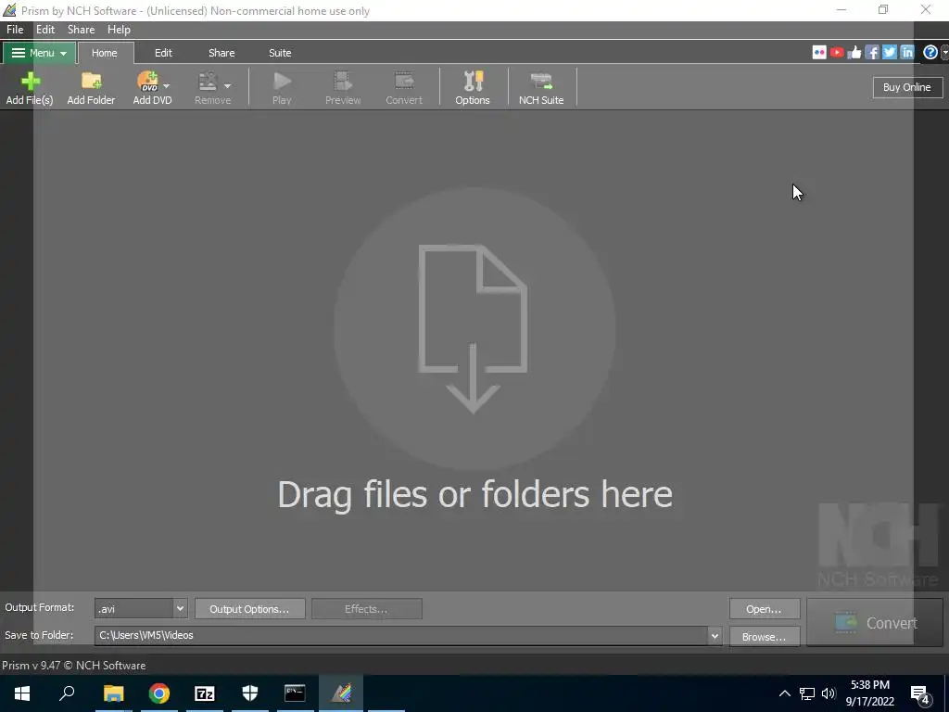Click the large Convert button at bottom right
This screenshot has height=712, width=949.
click(x=875, y=622)
